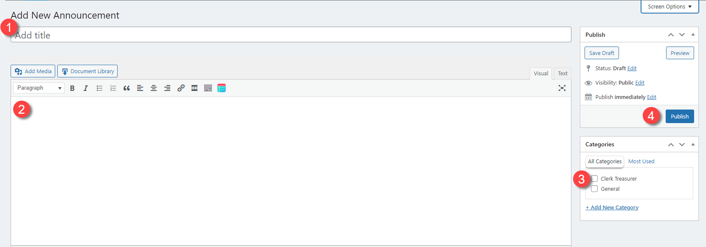Image resolution: width=706 pixels, height=247 pixels.
Task: Center align the text
Action: pos(154,88)
